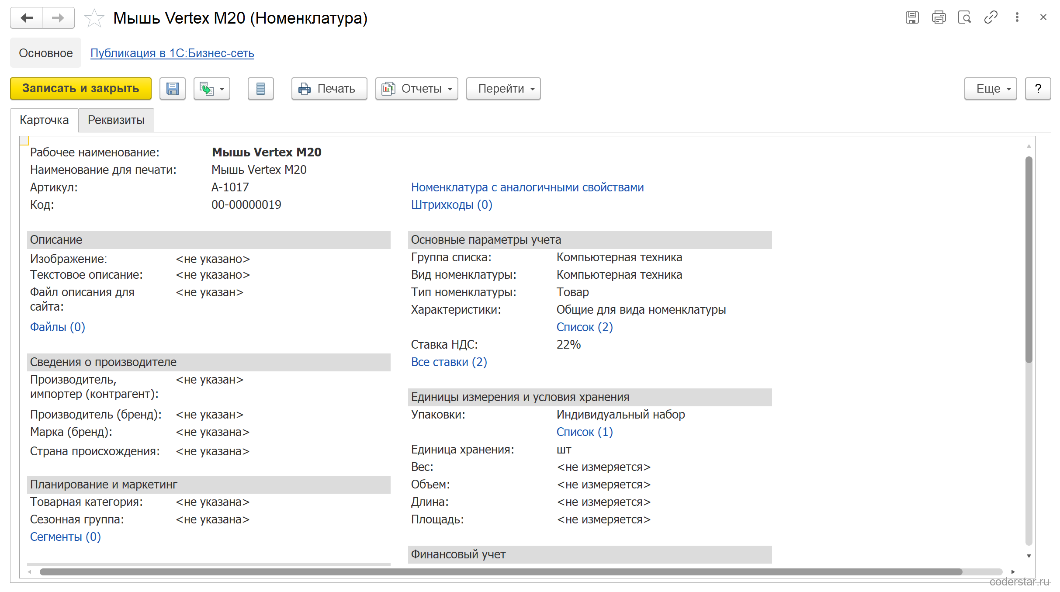The image size is (1060, 592).
Task: Click the code value 00-00000019
Action: point(246,205)
